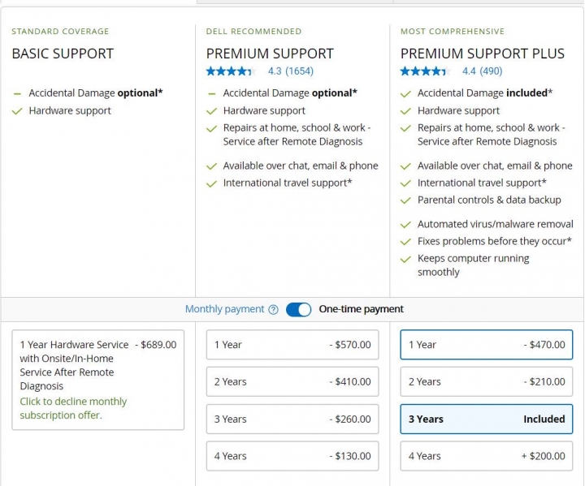Choose Premium Support Plus 4 Years +$200.00
585x486 pixels.
click(487, 456)
